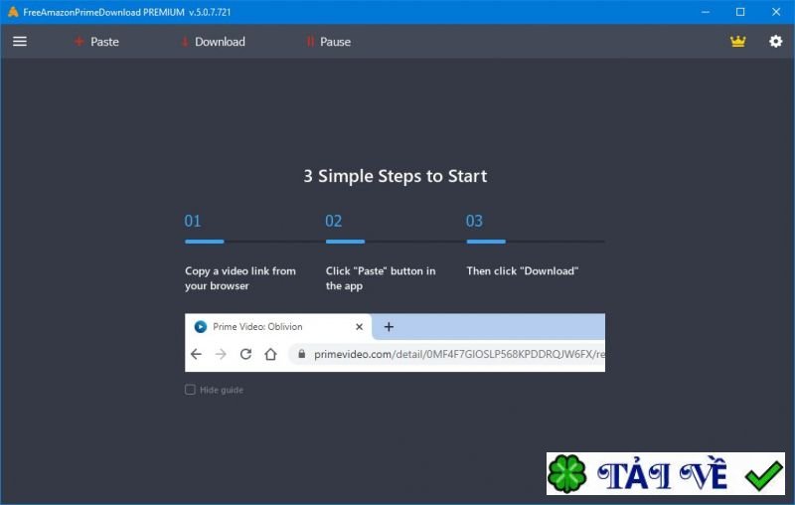The width and height of the screenshot is (795, 505).
Task: Click the Download toolbar button
Action: pyautogui.click(x=213, y=42)
